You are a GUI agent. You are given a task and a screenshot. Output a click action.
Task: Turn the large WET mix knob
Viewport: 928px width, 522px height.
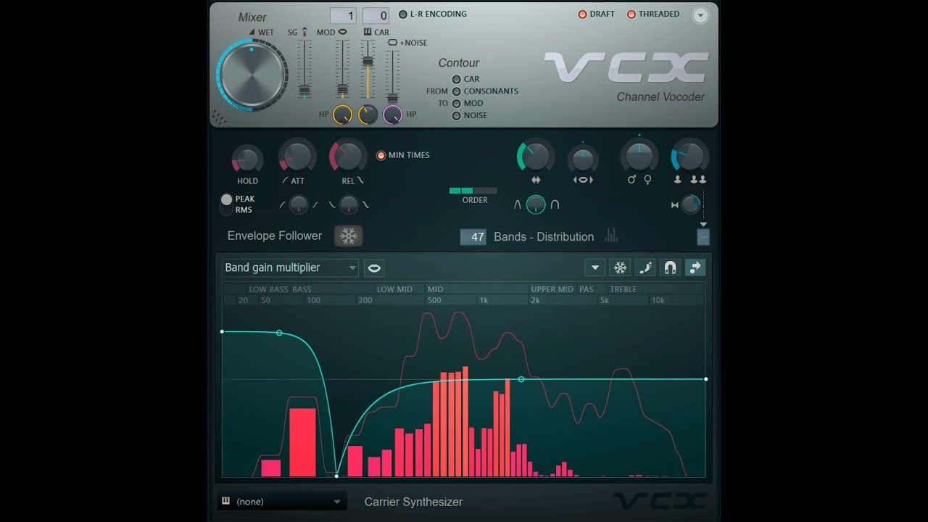point(252,75)
